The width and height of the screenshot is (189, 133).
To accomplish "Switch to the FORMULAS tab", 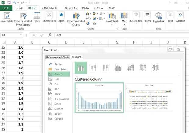I will point(70,8).
